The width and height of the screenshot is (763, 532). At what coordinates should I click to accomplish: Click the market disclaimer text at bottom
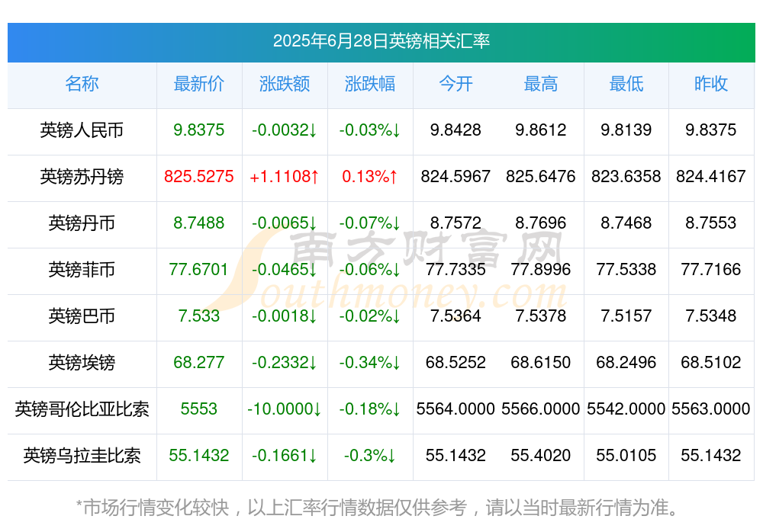[381, 503]
